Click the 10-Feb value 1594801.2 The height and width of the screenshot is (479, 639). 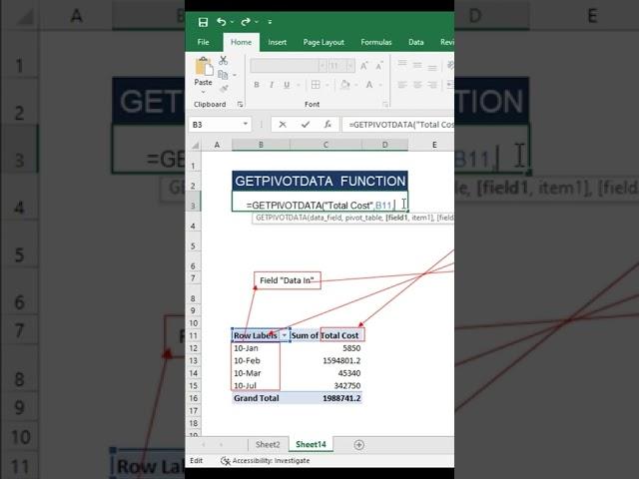pos(341,360)
